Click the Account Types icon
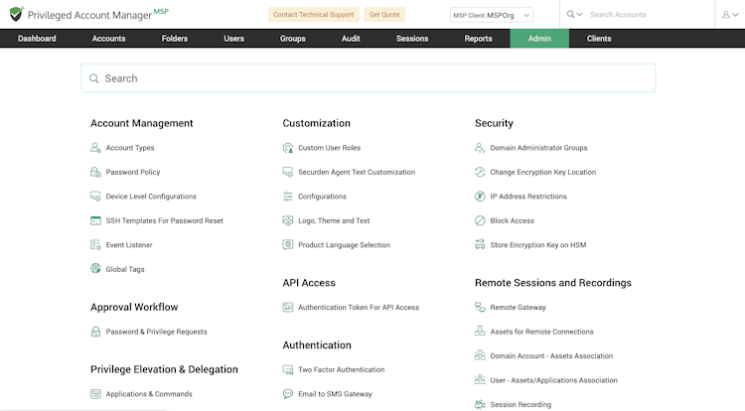The image size is (745, 411). point(95,148)
